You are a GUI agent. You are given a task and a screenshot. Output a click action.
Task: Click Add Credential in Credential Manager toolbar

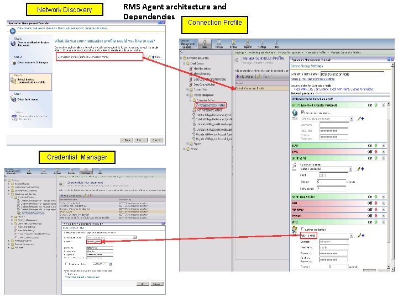tap(71, 195)
